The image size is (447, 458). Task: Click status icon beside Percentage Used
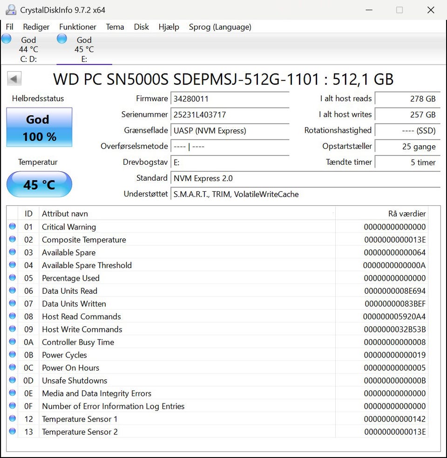point(13,278)
